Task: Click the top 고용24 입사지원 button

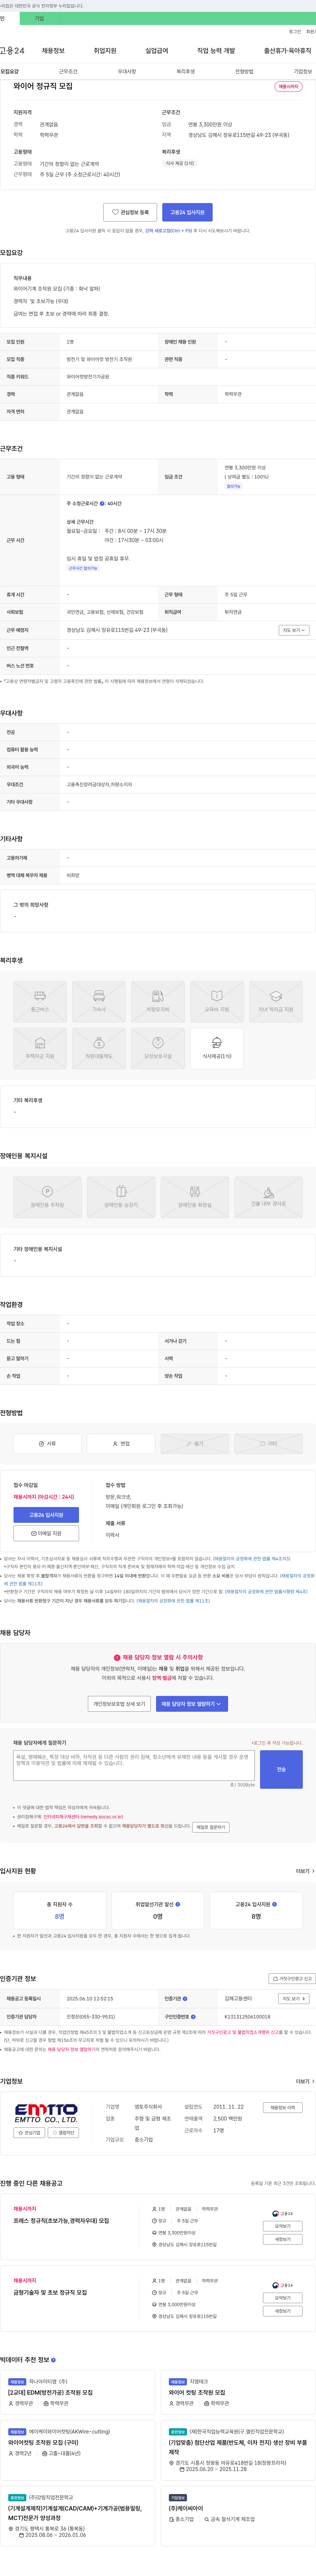Action: 187,212
